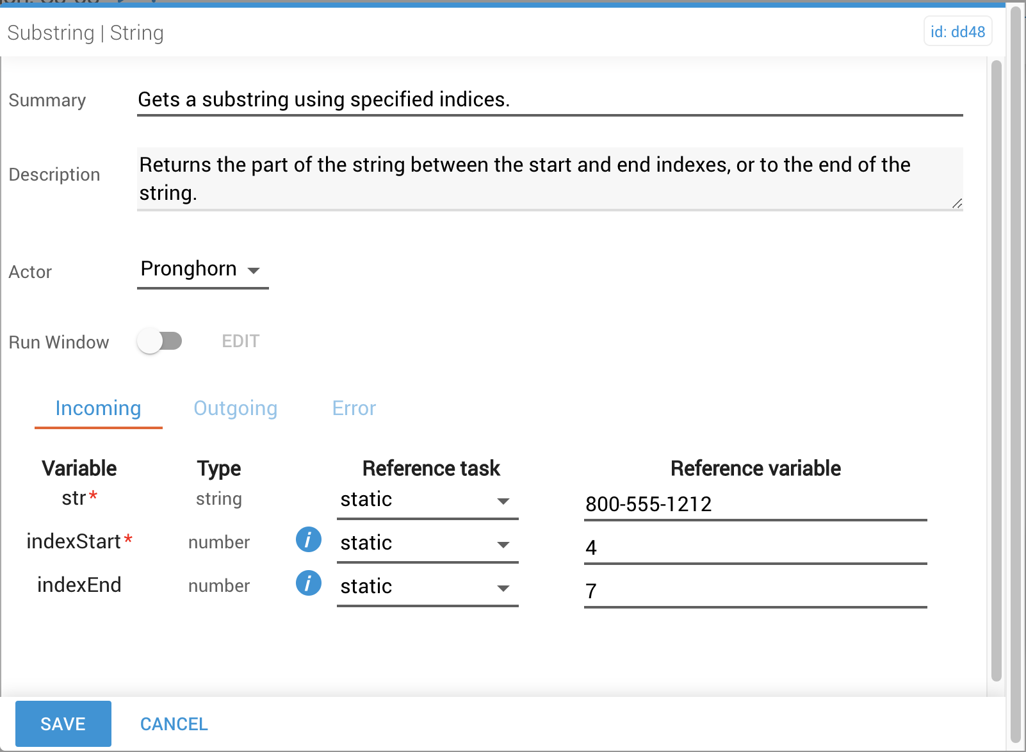Click the 'number' type cell for indexEnd
Screen dimensions: 1026x752
click(219, 586)
